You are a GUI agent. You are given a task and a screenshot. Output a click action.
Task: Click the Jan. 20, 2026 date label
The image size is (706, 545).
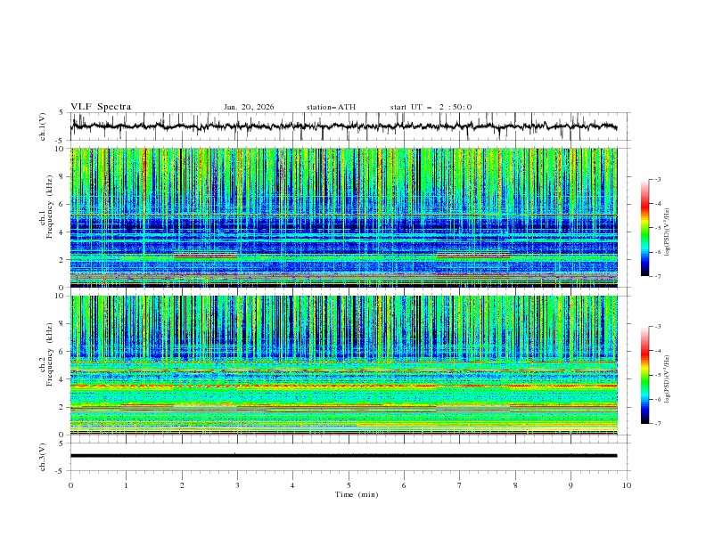pyautogui.click(x=249, y=107)
